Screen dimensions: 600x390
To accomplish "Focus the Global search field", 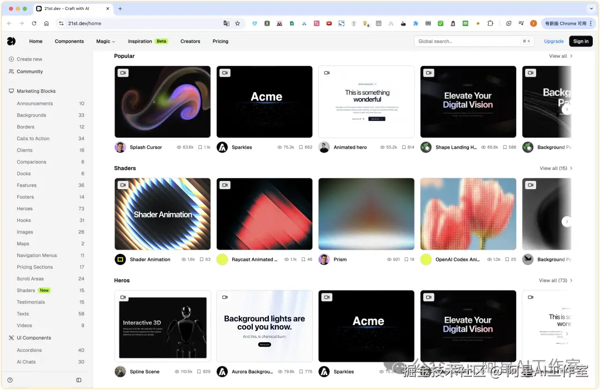I will click(474, 41).
